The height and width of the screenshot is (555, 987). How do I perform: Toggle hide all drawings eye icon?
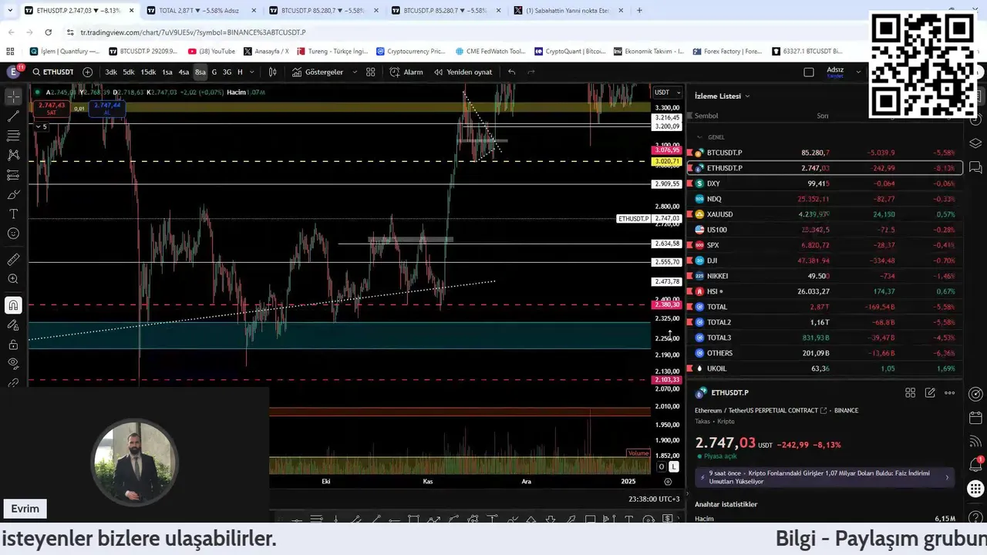click(x=13, y=363)
